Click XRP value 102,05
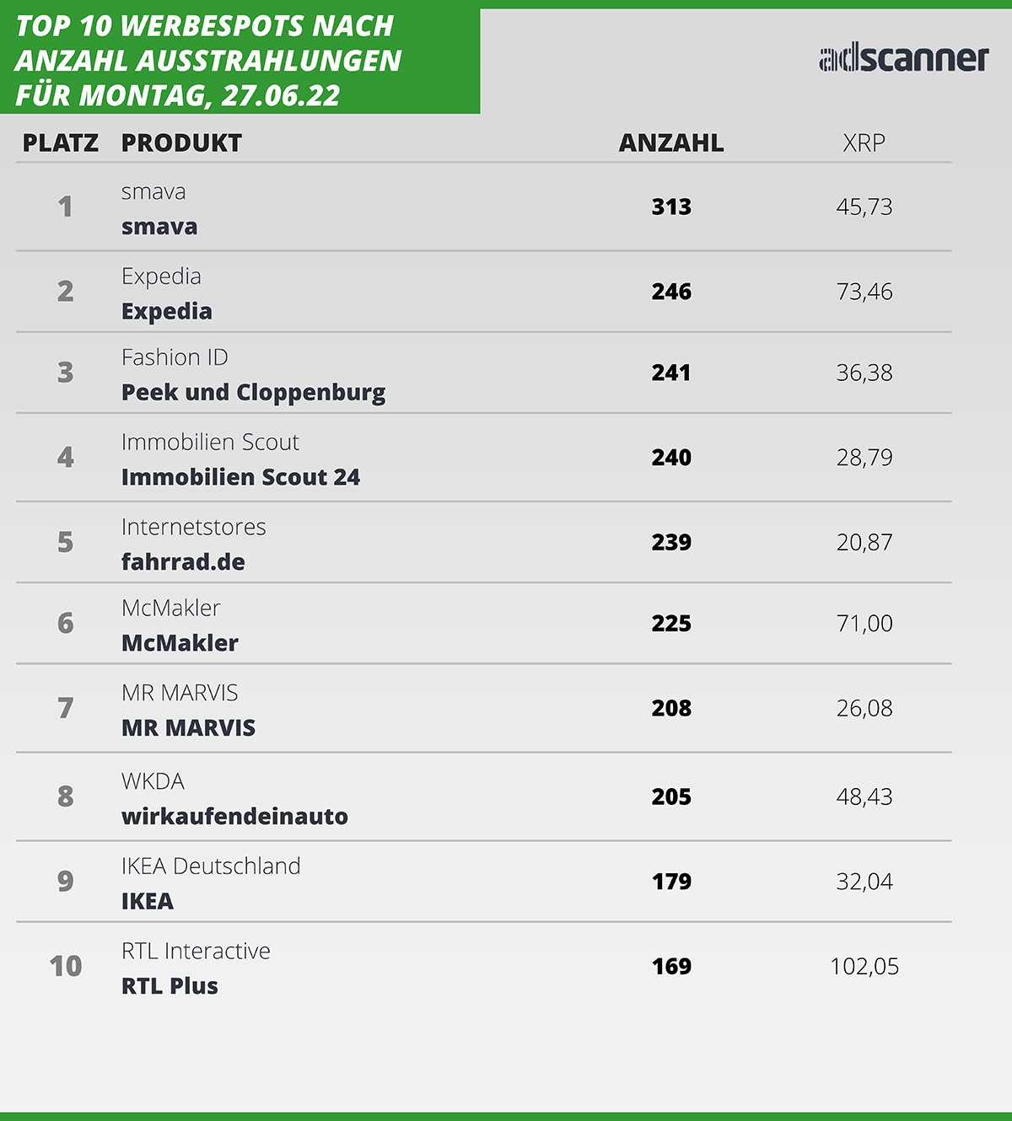The height and width of the screenshot is (1121, 1012). (864, 967)
